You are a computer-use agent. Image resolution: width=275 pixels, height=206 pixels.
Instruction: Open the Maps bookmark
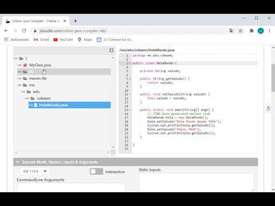click(x=85, y=39)
